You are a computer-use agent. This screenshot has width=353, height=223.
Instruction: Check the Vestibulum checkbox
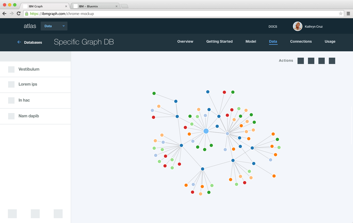point(11,69)
